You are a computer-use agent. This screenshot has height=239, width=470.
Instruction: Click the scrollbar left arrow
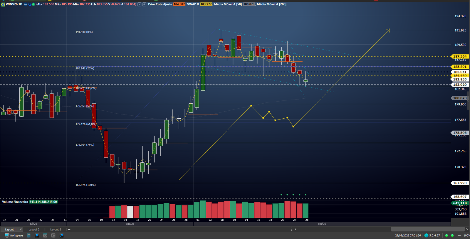296,229
